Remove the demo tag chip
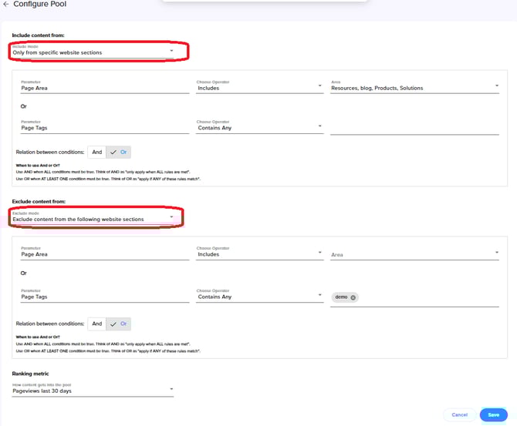517x426 pixels. pos(353,297)
